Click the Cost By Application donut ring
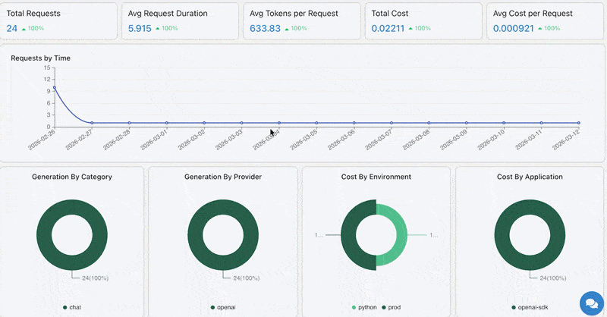The width and height of the screenshot is (607, 317). click(502, 235)
